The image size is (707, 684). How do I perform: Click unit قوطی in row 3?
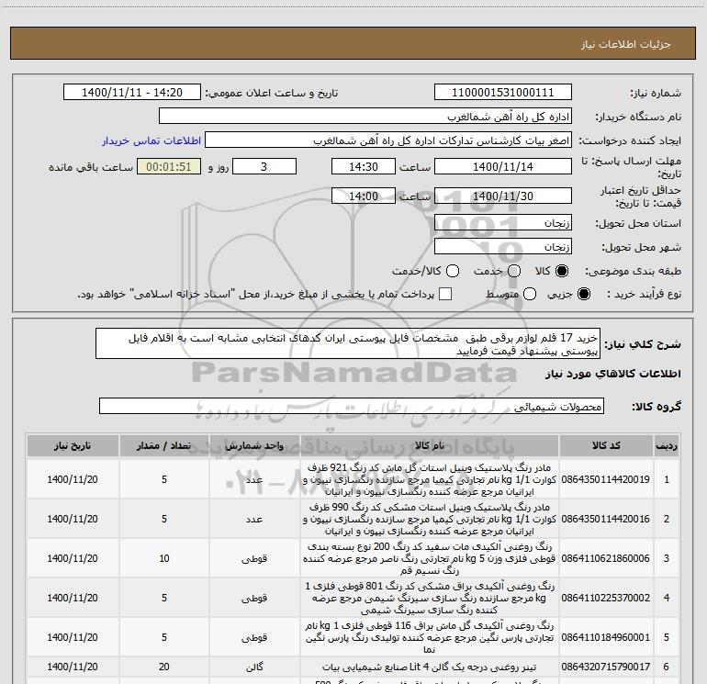coord(254,558)
